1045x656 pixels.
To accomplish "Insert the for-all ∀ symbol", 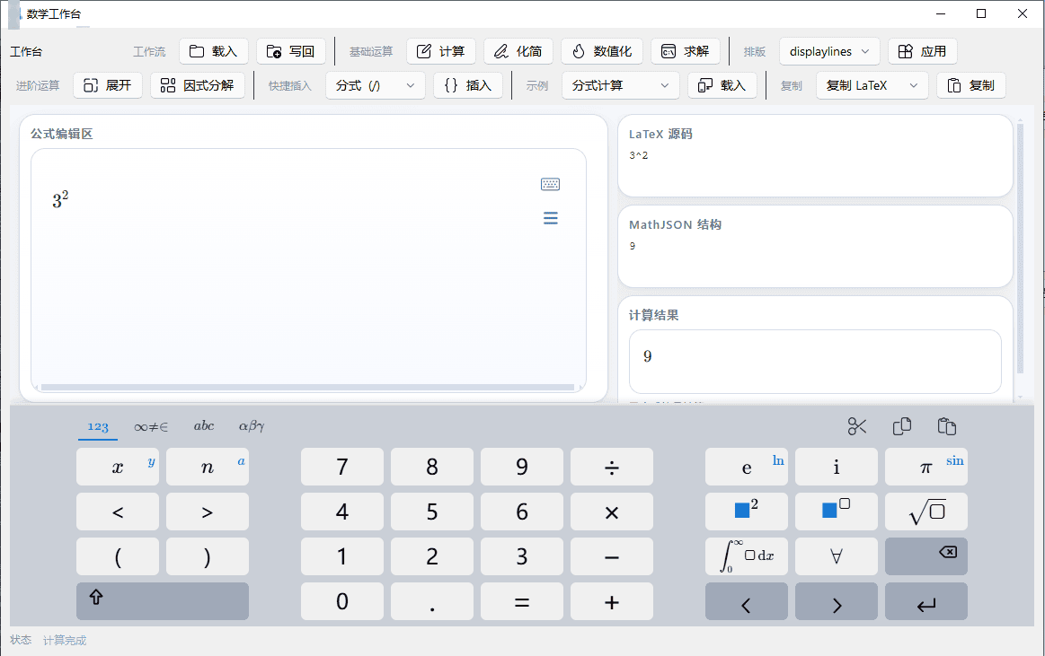I will pyautogui.click(x=836, y=556).
